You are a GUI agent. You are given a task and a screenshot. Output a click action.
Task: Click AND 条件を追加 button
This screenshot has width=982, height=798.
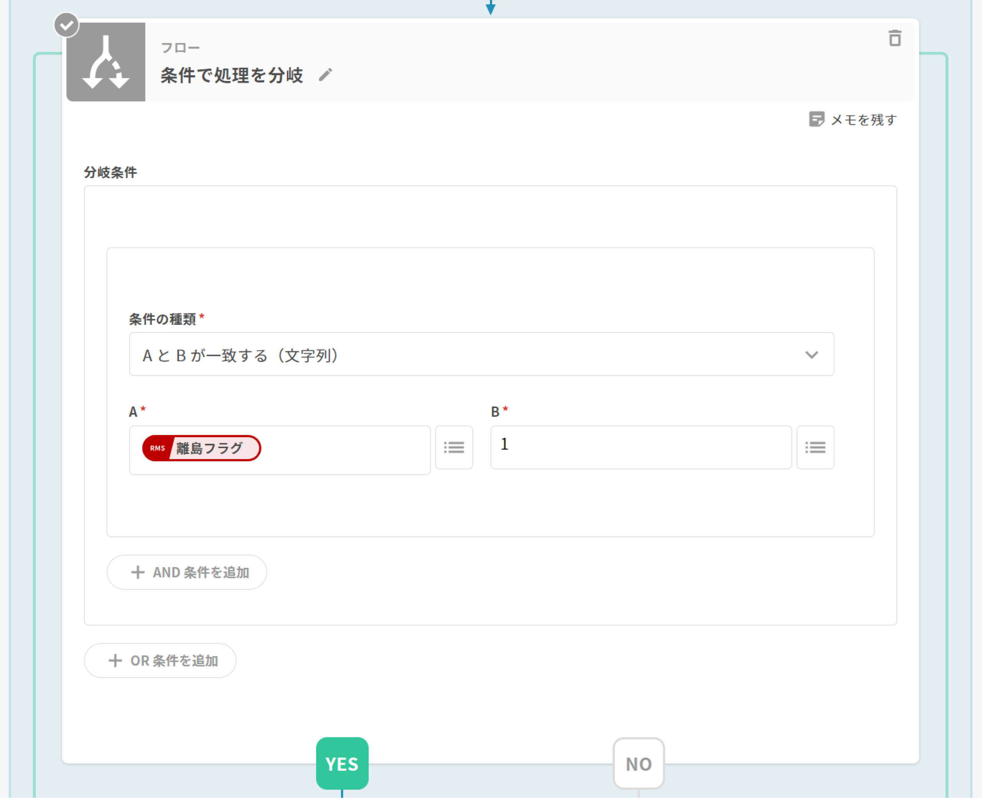tap(187, 572)
